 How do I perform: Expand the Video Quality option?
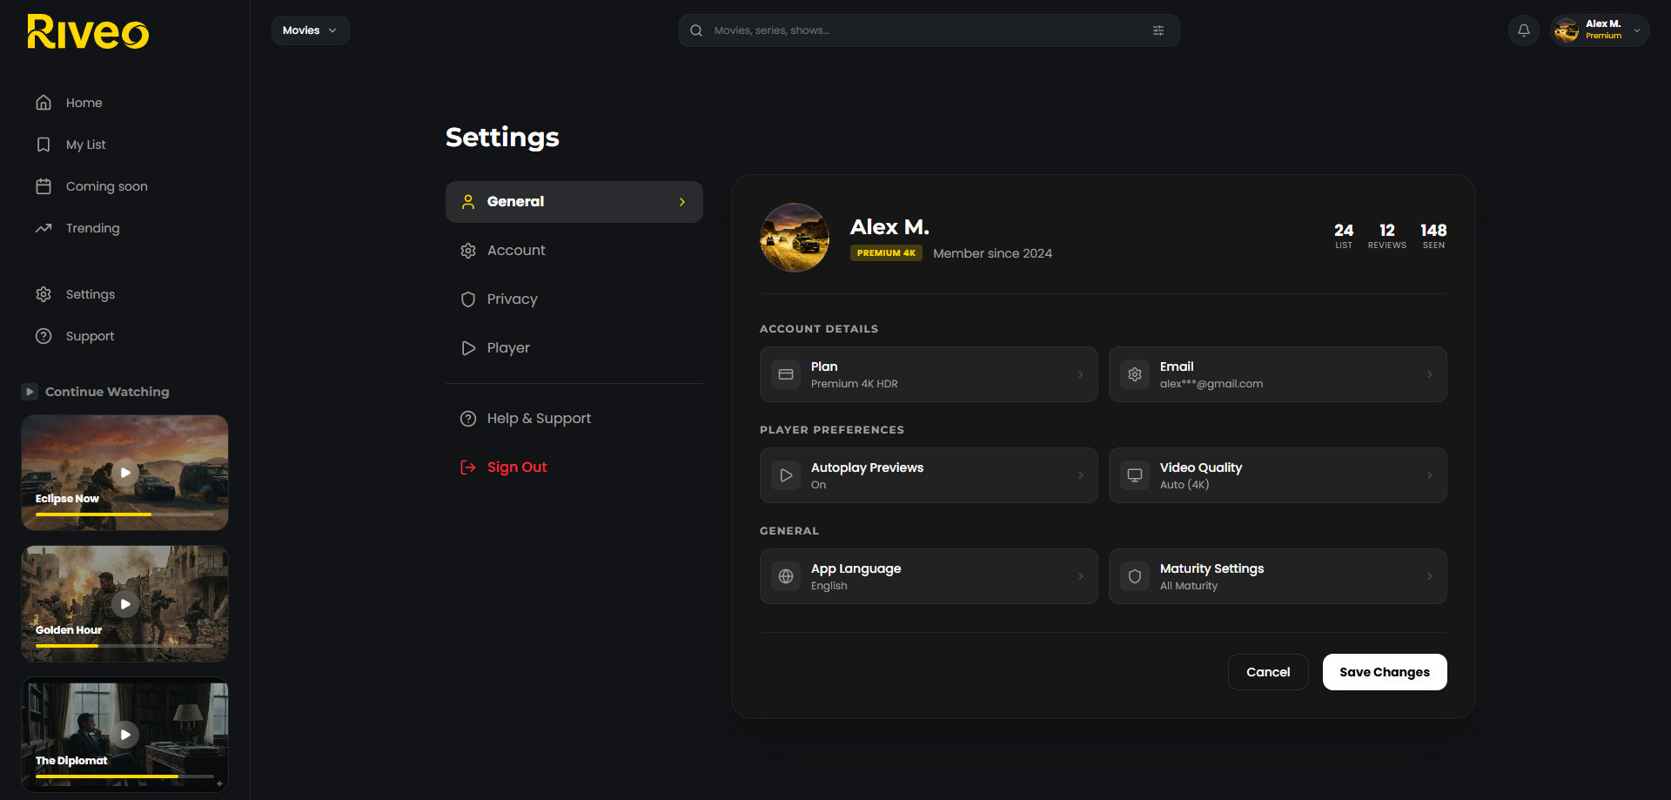click(x=1277, y=475)
